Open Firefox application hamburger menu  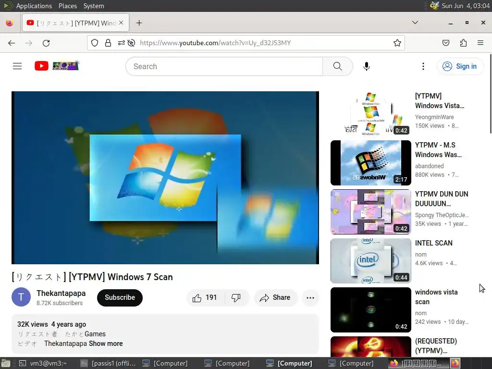pyautogui.click(x=480, y=43)
